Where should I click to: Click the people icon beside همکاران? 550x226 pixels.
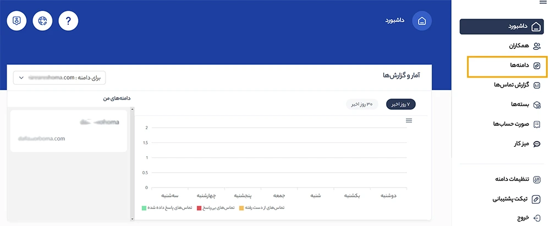point(537,46)
